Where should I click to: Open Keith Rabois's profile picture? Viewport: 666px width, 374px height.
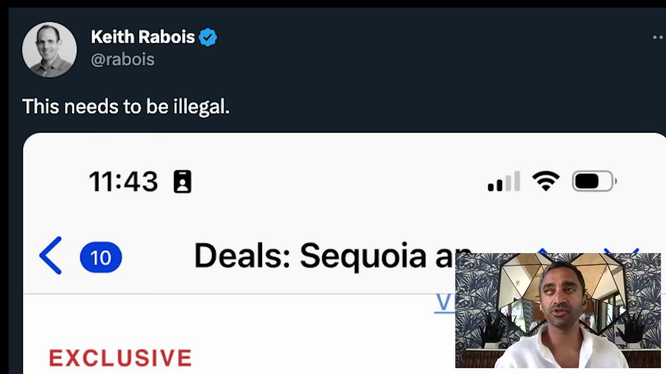point(49,50)
